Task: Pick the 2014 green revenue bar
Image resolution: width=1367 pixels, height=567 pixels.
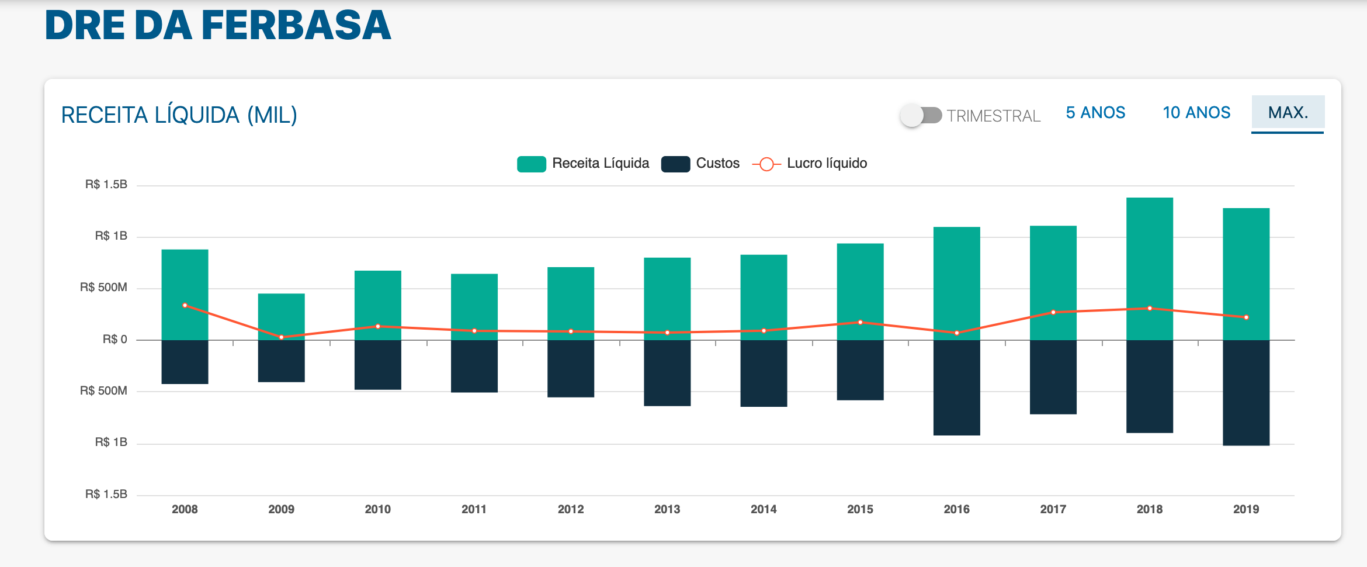Action: pos(764,297)
